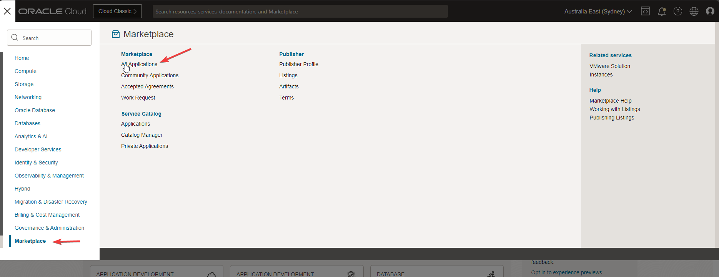Viewport: 719px width, 277px height.
Task: Open the Observability & Management menu category
Action: pyautogui.click(x=49, y=176)
